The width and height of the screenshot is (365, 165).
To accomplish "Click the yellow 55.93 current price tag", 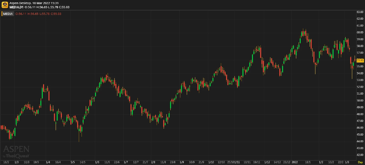I will [360, 60].
